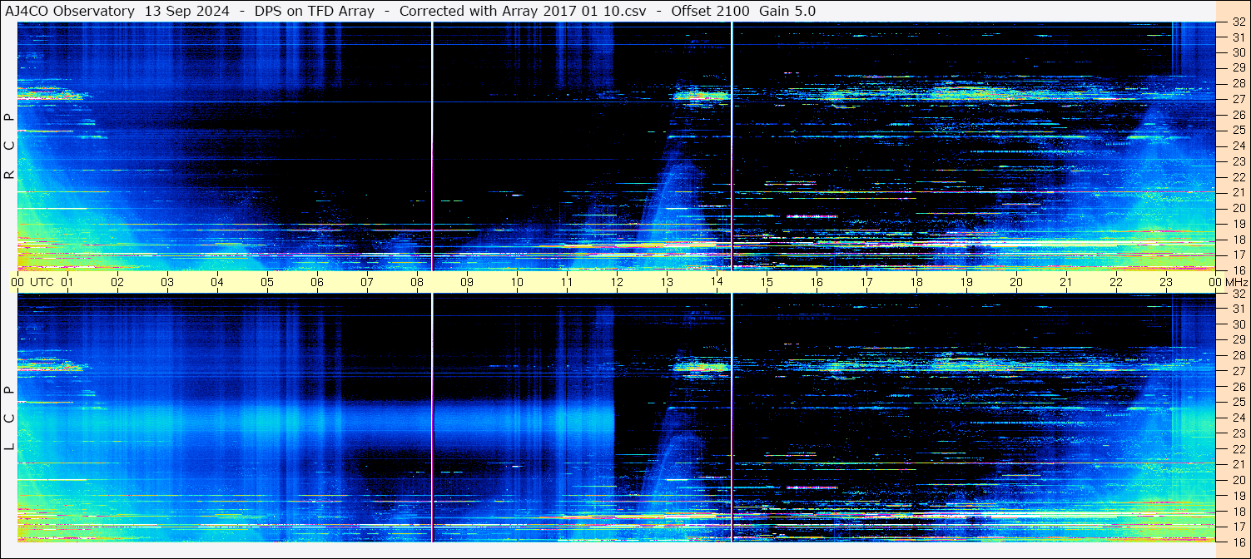Viewport: 1251px width, 559px height.
Task: Click 20 MHz tick on RCP frequency scale
Action: point(1239,208)
